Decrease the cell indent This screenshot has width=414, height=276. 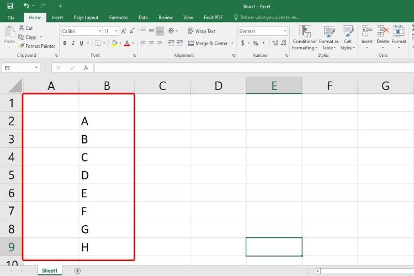[x=171, y=43]
